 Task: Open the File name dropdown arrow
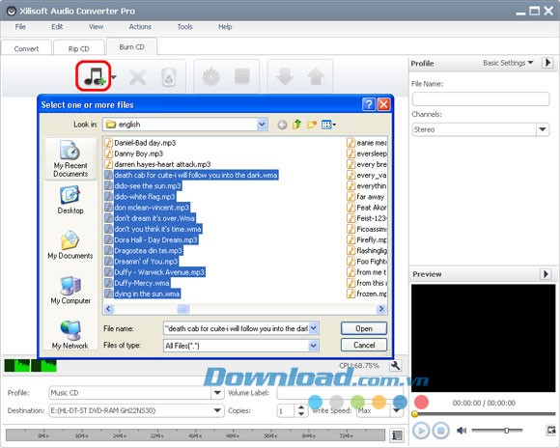313,328
